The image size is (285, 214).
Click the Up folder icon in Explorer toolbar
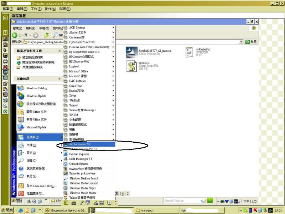[x=47, y=35]
